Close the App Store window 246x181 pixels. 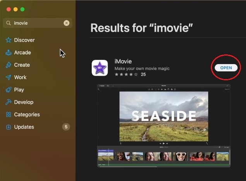click(x=9, y=9)
